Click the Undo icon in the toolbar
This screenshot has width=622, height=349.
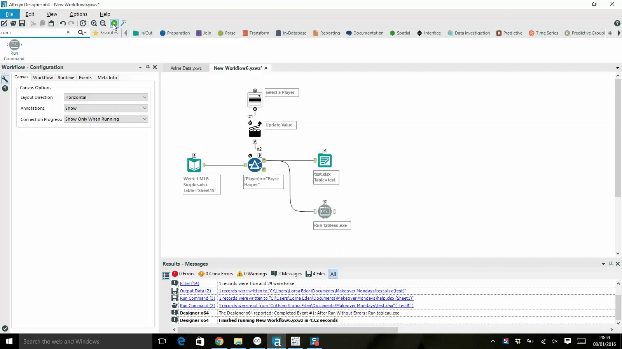pyautogui.click(x=62, y=23)
